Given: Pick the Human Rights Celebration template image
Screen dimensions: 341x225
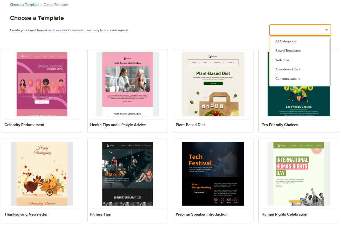Looking at the screenshot, I should tap(299, 174).
